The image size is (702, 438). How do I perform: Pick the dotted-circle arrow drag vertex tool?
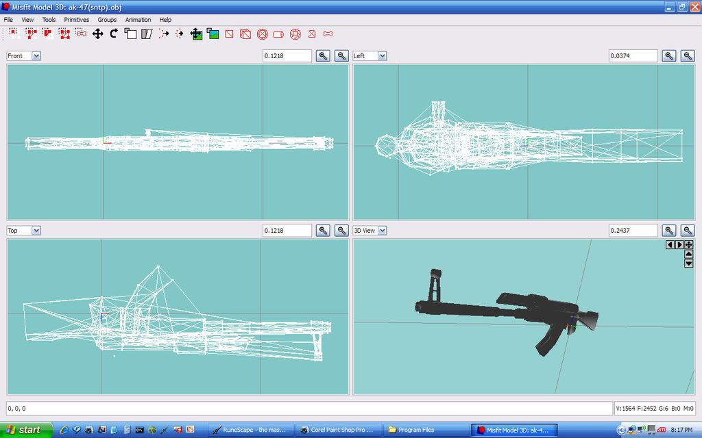[180, 34]
